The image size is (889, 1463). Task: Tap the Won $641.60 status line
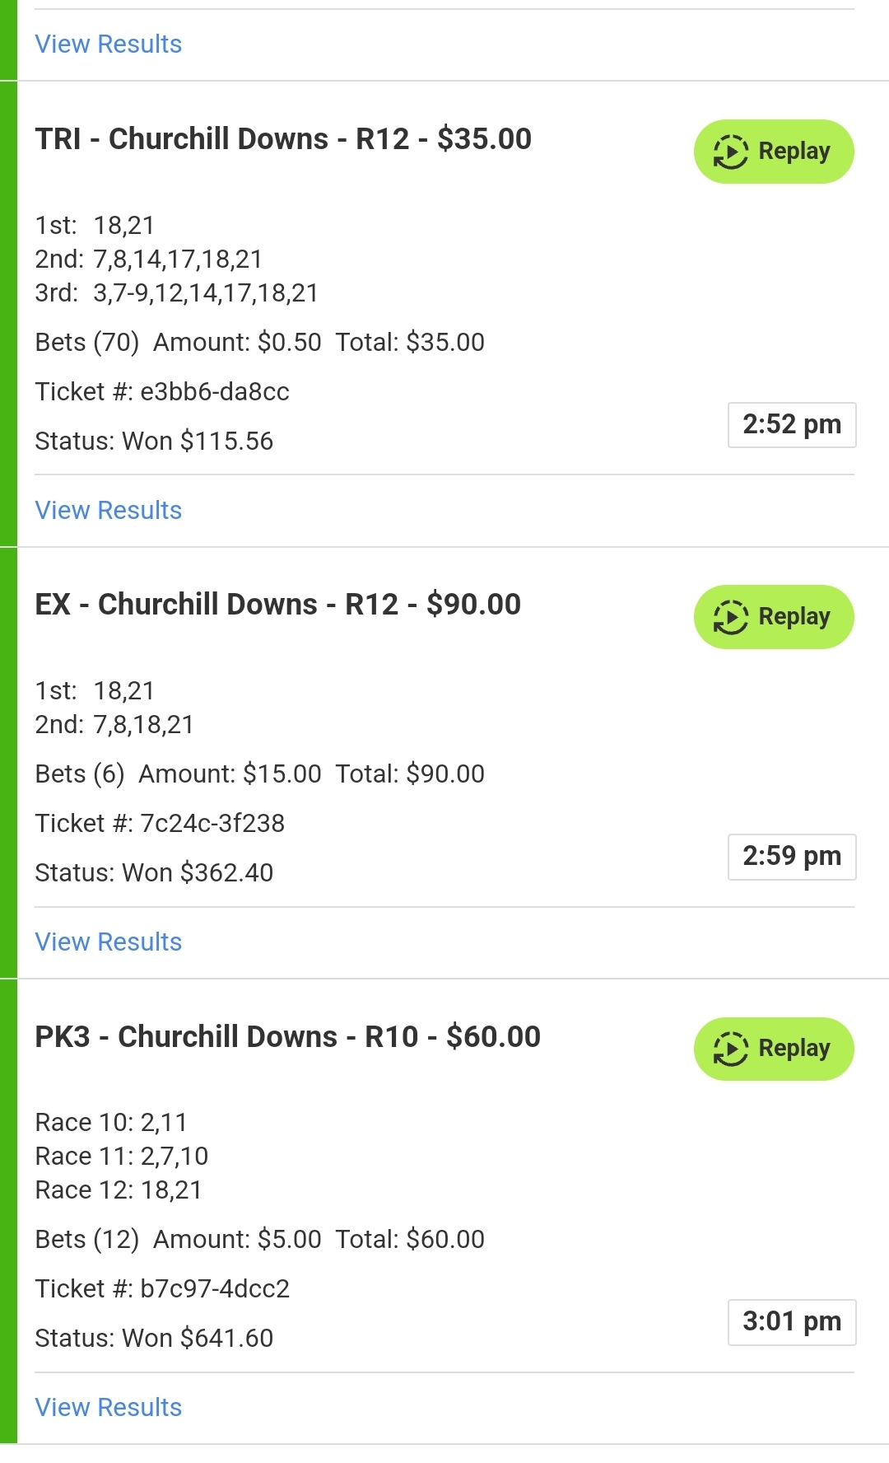click(154, 1339)
